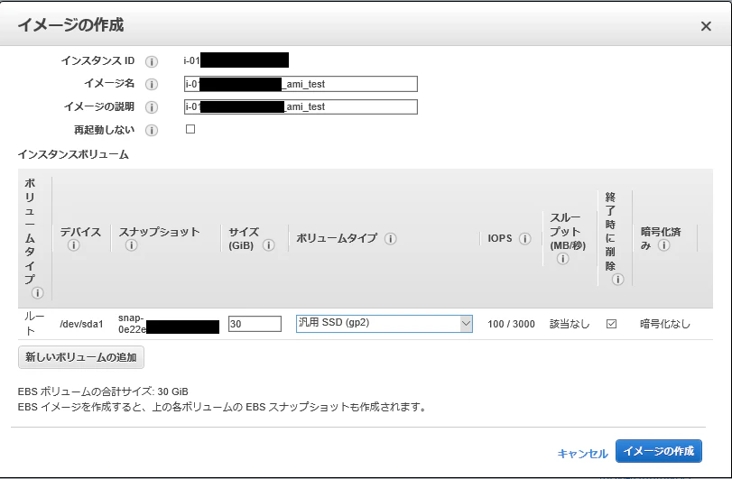Enable the 再起動しない checkbox
This screenshot has width=732, height=479.
(190, 129)
